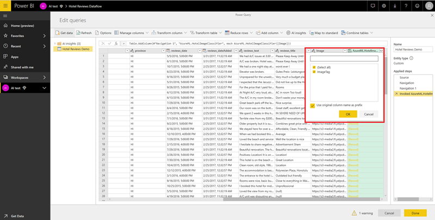
Task: Collapse the navigation hamburger menu
Action: (x=5, y=16)
